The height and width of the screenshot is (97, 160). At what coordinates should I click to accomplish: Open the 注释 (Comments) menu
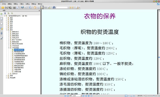pos(27,4)
